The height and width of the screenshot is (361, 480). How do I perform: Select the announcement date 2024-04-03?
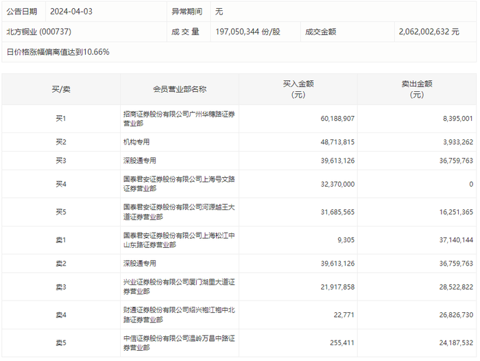(71, 12)
